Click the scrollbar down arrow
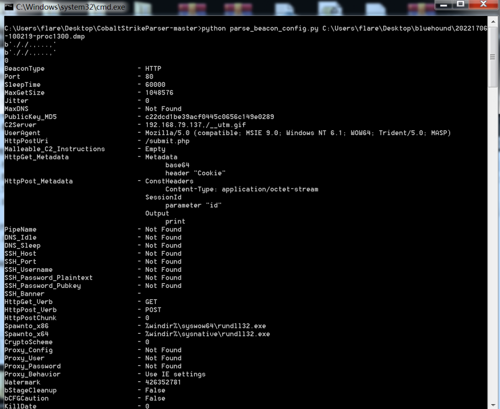The width and height of the screenshot is (500, 409). (x=493, y=405)
